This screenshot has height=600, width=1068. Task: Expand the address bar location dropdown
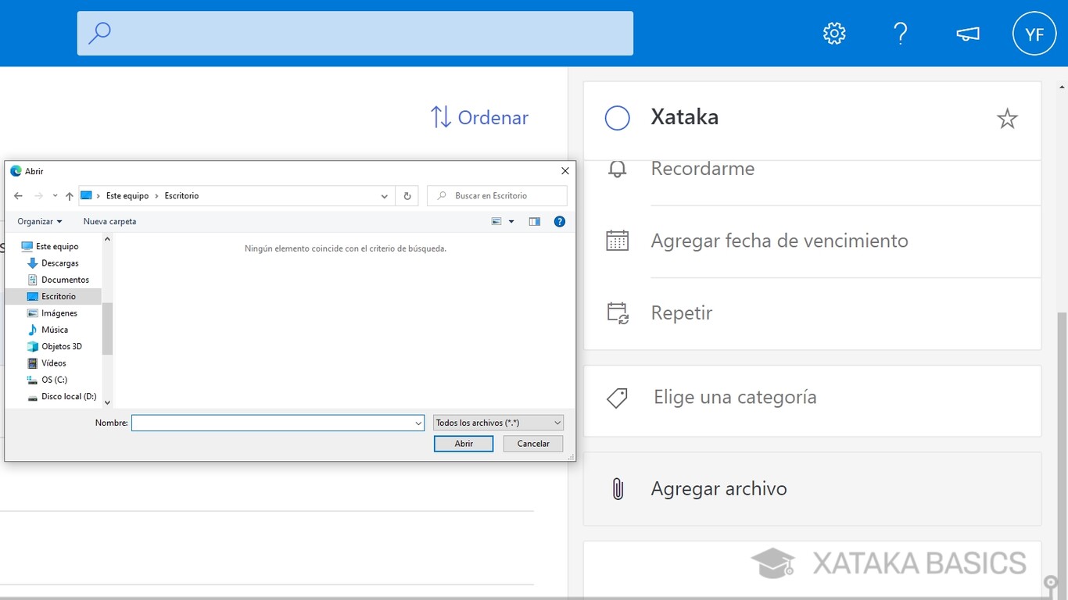[x=384, y=195]
